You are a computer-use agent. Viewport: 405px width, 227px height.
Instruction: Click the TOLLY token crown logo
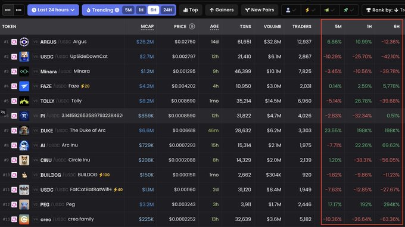point(24,101)
